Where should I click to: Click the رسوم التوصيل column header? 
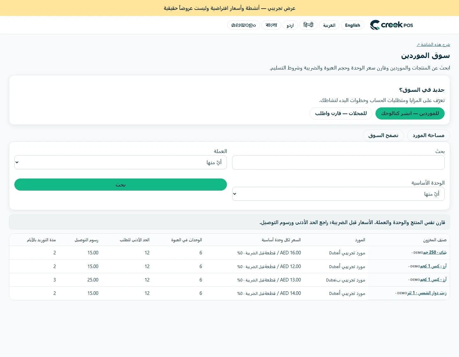coord(86,240)
